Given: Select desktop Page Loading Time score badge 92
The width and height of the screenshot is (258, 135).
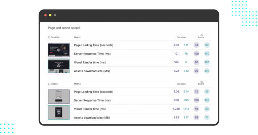Looking at the screenshot, I should tap(207, 45).
